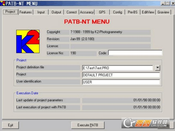This screenshot has height=131, width=175.
Task: Click the red PATB-NT MENU heading
Action: pos(87,22)
